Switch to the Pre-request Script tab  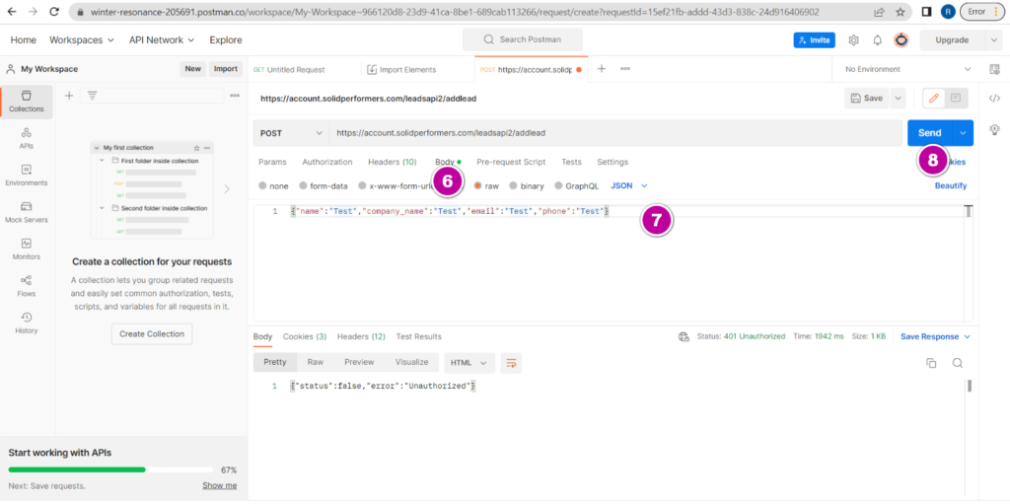[x=511, y=162]
